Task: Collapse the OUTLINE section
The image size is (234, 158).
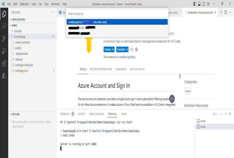Action: [x=15, y=114]
